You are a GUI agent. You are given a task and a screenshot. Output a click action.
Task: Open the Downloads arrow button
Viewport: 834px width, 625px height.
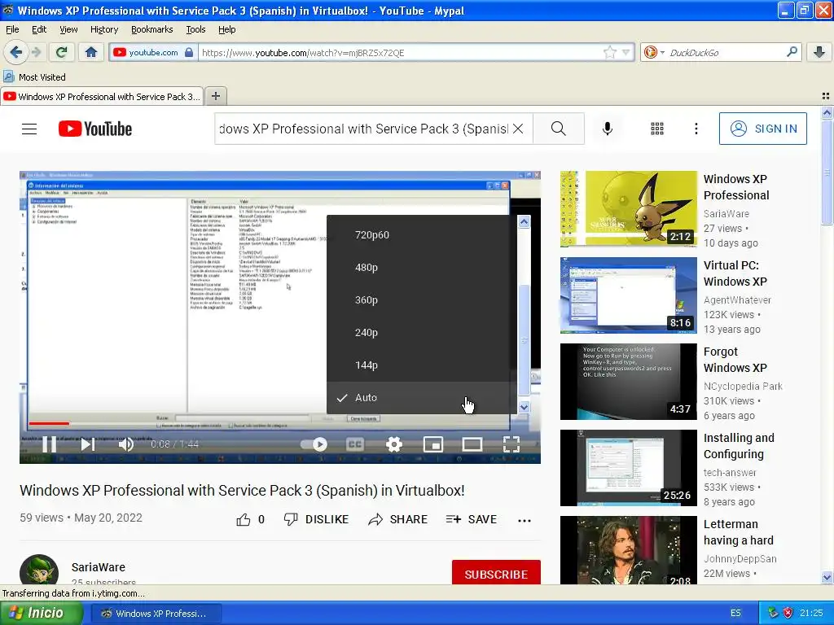point(819,52)
